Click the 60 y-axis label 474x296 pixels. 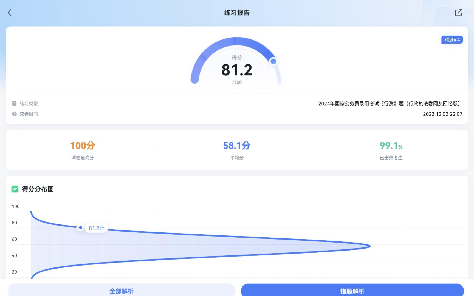pyautogui.click(x=14, y=239)
